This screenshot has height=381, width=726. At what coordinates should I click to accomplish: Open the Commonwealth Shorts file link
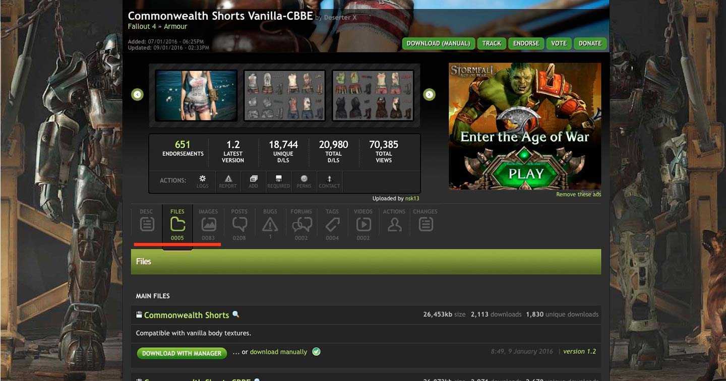click(187, 315)
